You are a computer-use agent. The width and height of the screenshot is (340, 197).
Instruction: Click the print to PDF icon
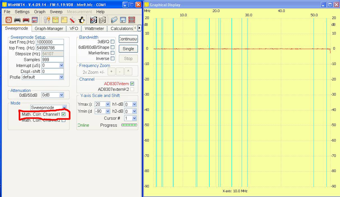coord(26,20)
